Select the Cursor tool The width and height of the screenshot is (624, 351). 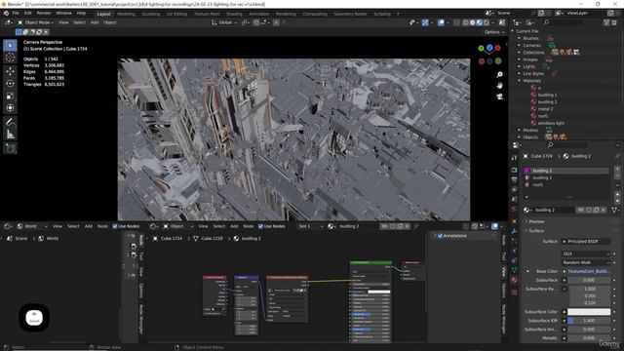pyautogui.click(x=11, y=58)
